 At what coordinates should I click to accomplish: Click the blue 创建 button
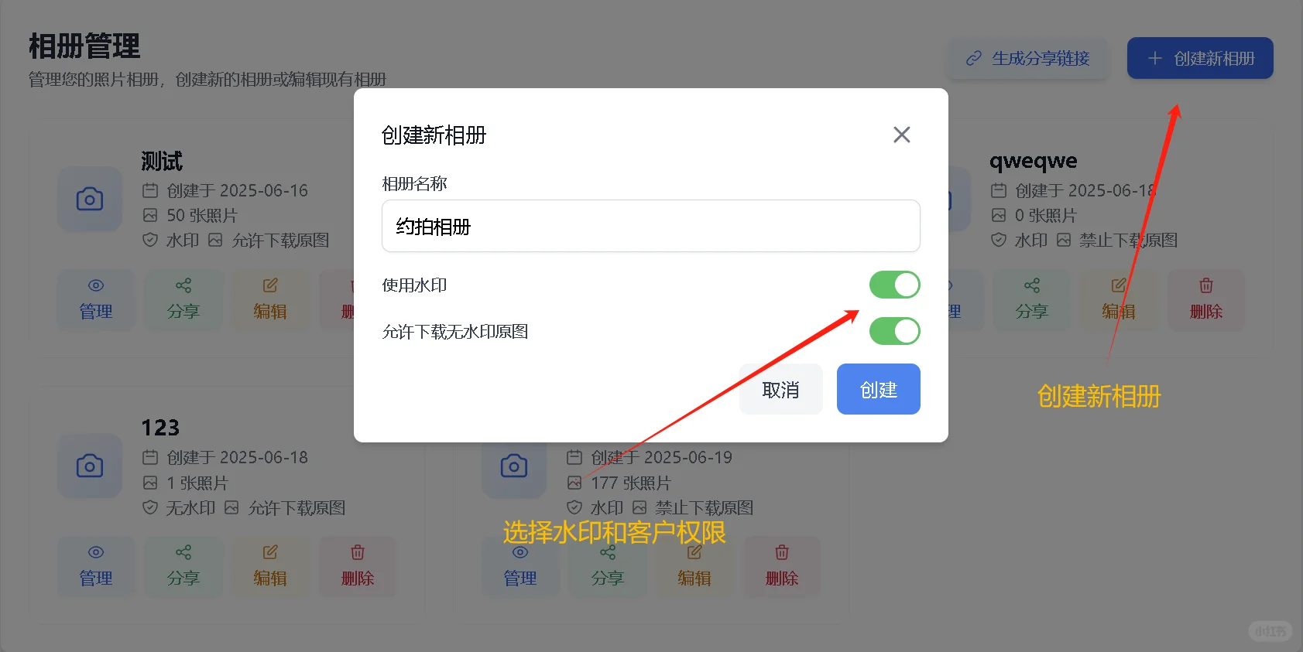pyautogui.click(x=878, y=389)
